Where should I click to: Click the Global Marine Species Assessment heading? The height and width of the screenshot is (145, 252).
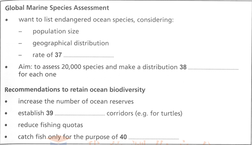pos(57,8)
